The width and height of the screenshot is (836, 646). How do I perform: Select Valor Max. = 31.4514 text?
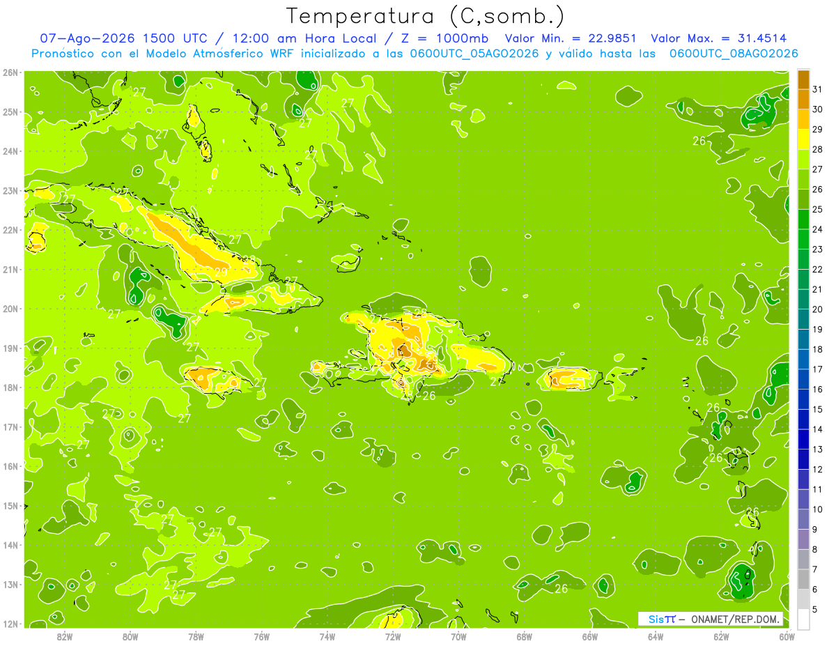click(719, 38)
